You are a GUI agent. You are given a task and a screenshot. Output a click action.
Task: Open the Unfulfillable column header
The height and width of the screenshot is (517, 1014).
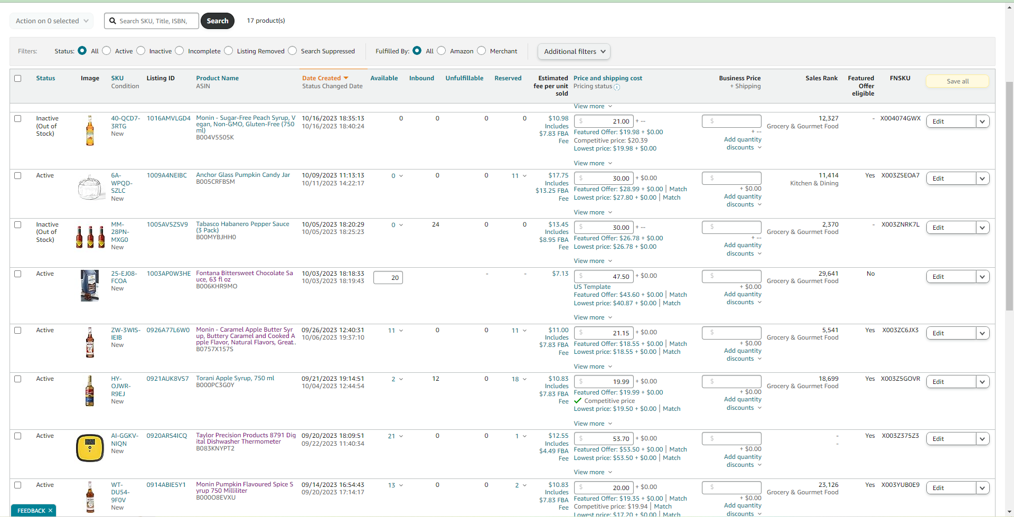pyautogui.click(x=464, y=78)
